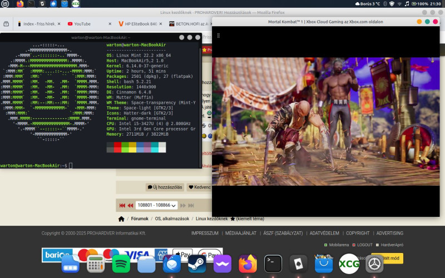Focus the terminal prompt warton@warton-MacBookAir

[x=34, y=165]
